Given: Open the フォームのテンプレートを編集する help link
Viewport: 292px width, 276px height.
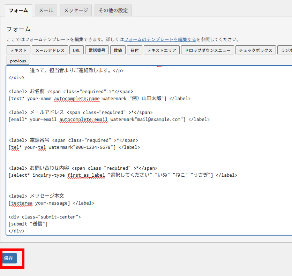Looking at the screenshot, I should click(x=160, y=39).
